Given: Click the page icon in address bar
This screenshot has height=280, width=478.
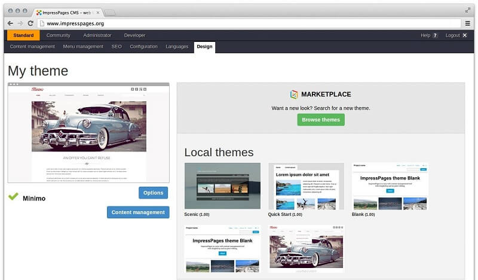Looking at the screenshot, I should [x=42, y=23].
